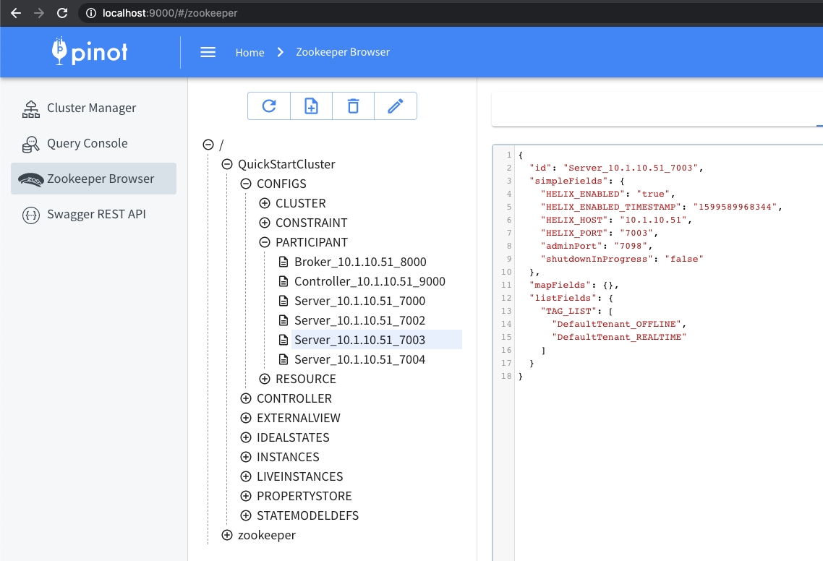This screenshot has height=561, width=823.
Task: Open Swagger REST API page
Action: pyautogui.click(x=96, y=214)
